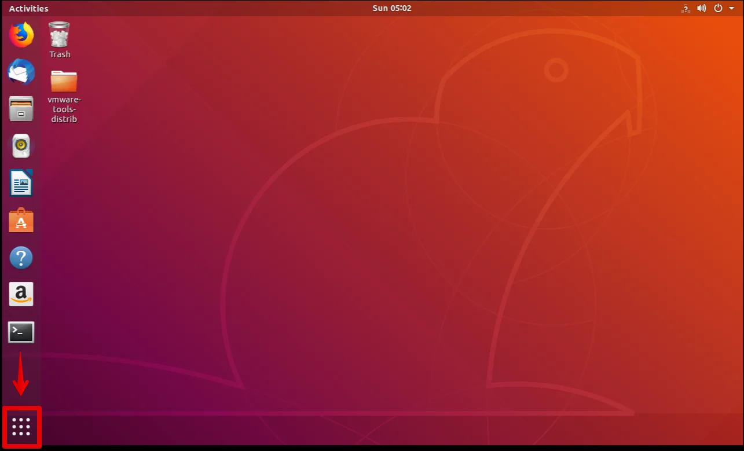Click the power icon in top bar
Image resolution: width=744 pixels, height=451 pixels.
pos(719,8)
